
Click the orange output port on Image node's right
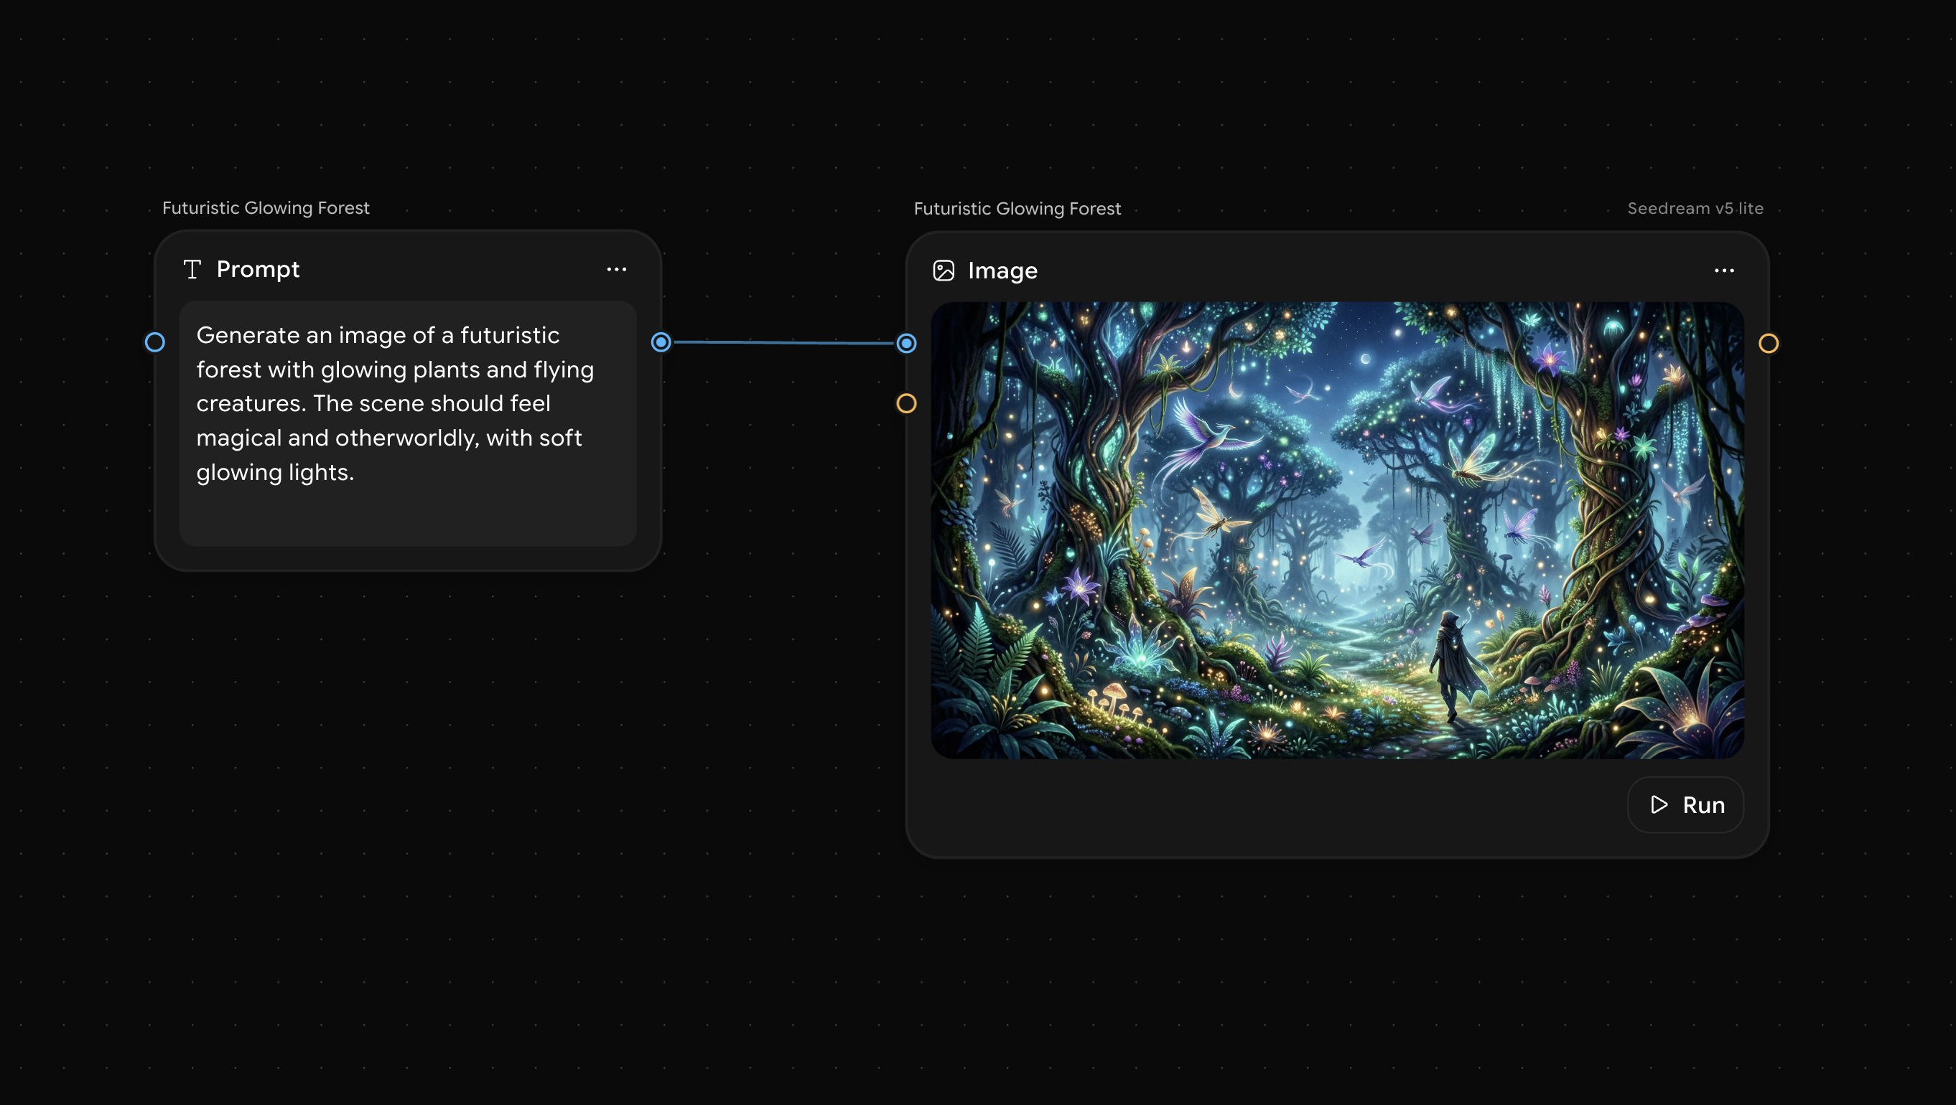coord(1769,344)
